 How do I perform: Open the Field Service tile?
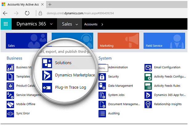(164, 41)
